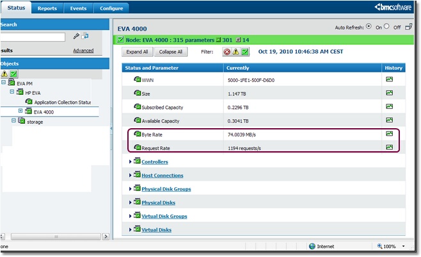Set Auto Refresh to Off

[x=386, y=26]
